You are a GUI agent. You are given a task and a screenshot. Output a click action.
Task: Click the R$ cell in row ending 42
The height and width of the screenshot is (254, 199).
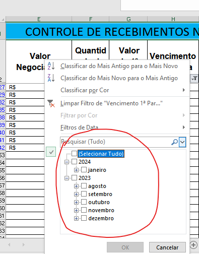[25, 148]
